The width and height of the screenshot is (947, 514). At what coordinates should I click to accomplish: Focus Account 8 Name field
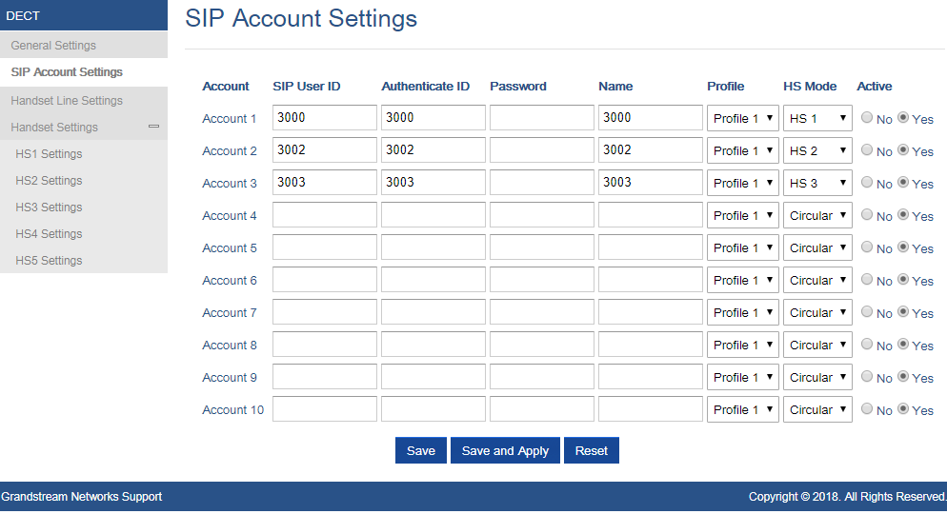coord(651,345)
